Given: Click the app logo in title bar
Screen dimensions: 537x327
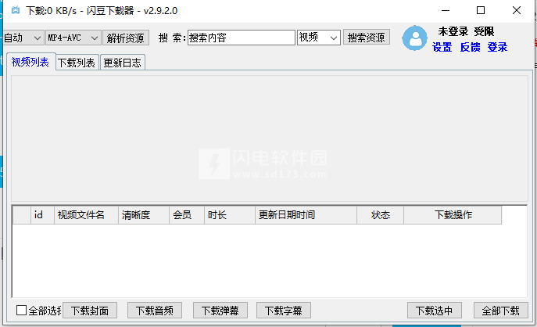Looking at the screenshot, I should 16,10.
